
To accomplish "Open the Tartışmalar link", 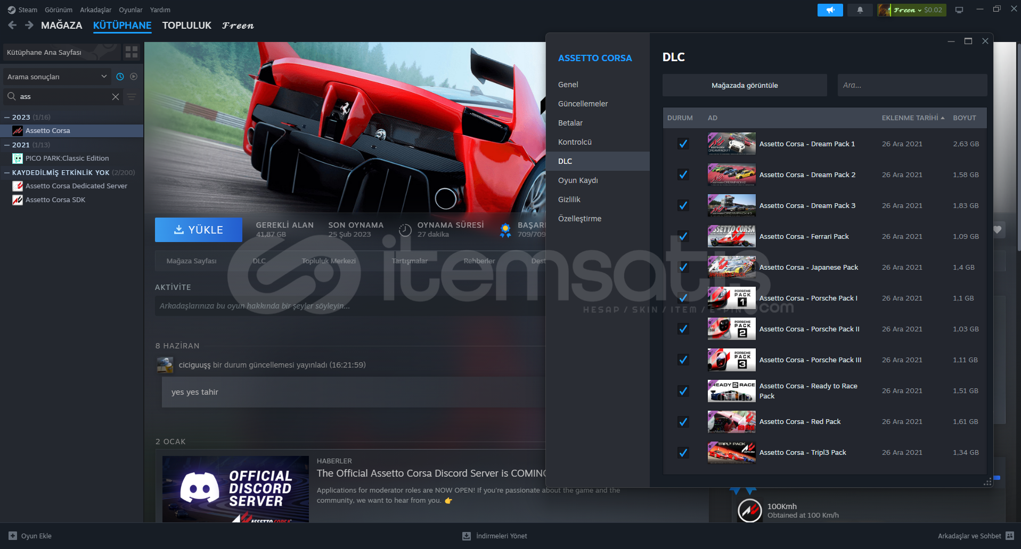I will tap(410, 261).
